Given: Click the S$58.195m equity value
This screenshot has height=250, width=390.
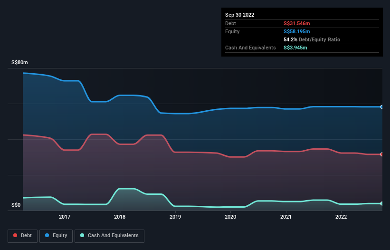Looking at the screenshot, I should [297, 31].
